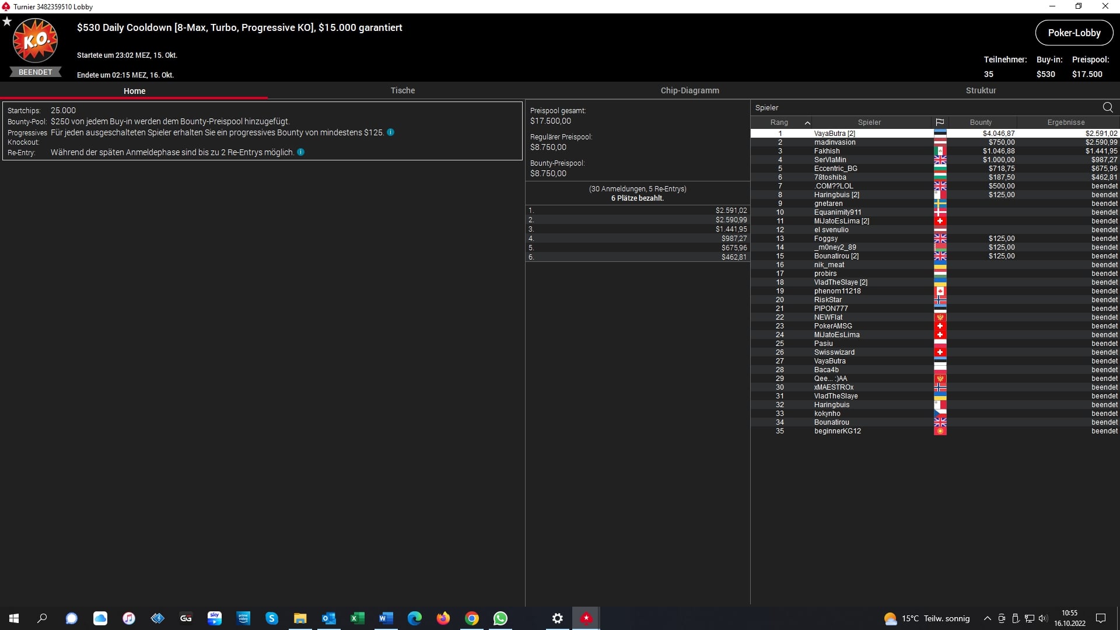The image size is (1120, 630).
Task: Click the favorite star icon
Action: (7, 22)
